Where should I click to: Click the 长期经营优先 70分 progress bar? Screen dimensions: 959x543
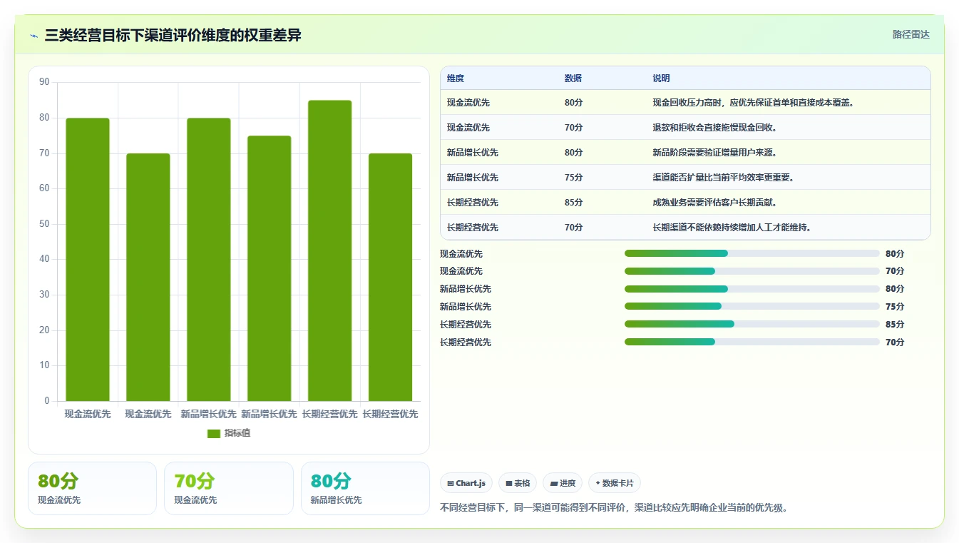click(x=752, y=342)
